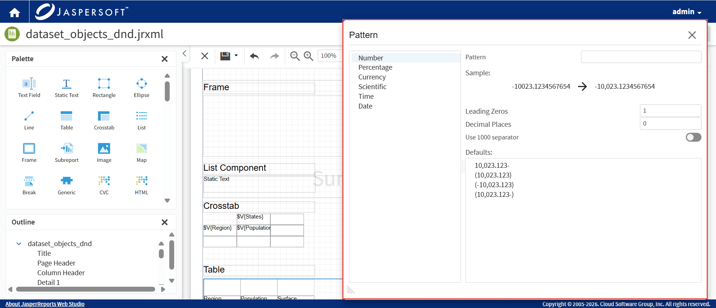Open About JasperReports Web Studio link

[45, 304]
